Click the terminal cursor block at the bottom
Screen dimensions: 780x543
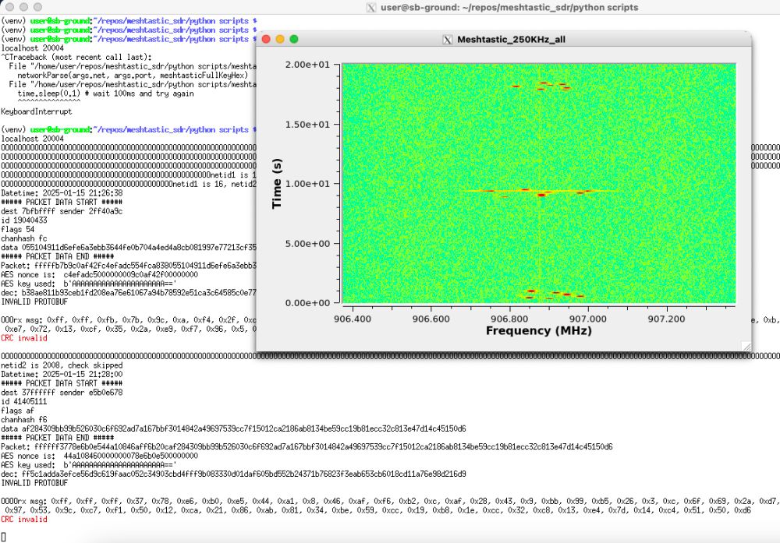click(x=3, y=537)
